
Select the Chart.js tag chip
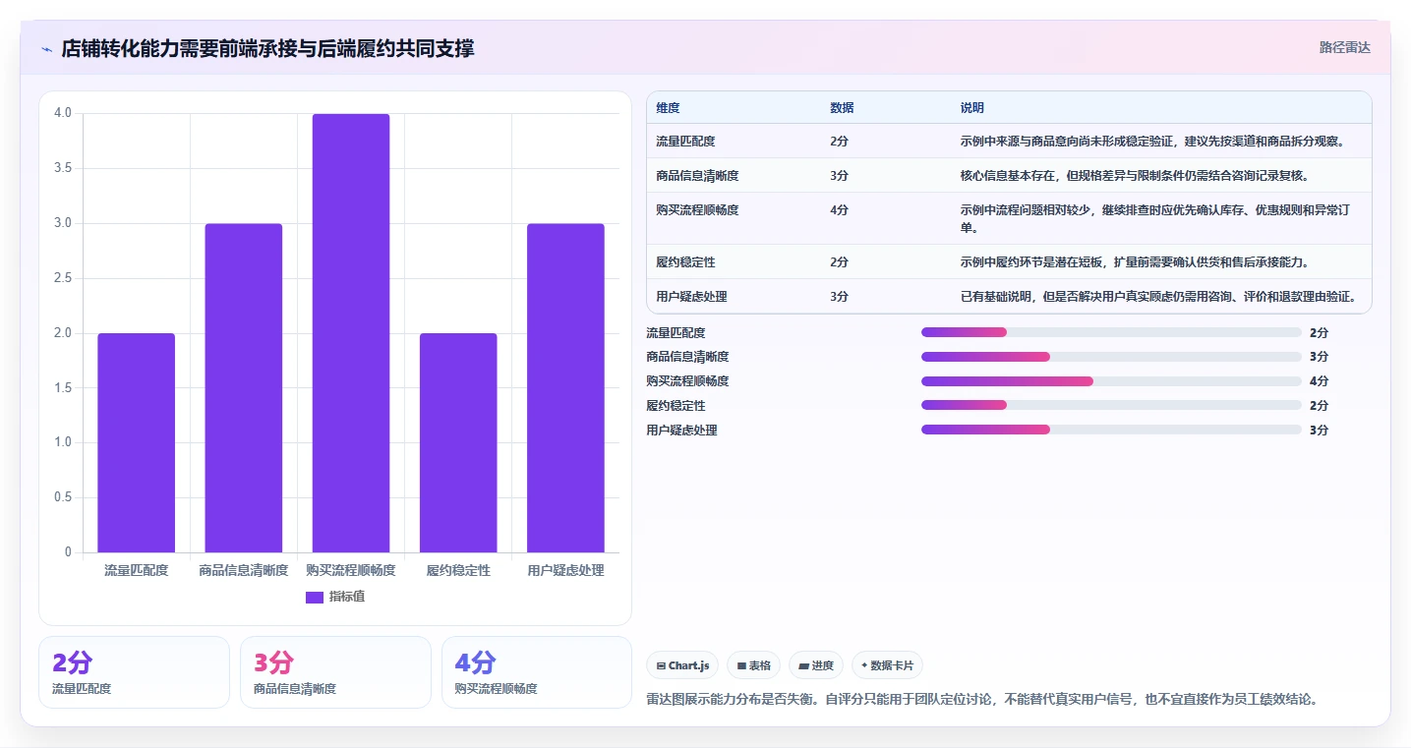click(682, 665)
